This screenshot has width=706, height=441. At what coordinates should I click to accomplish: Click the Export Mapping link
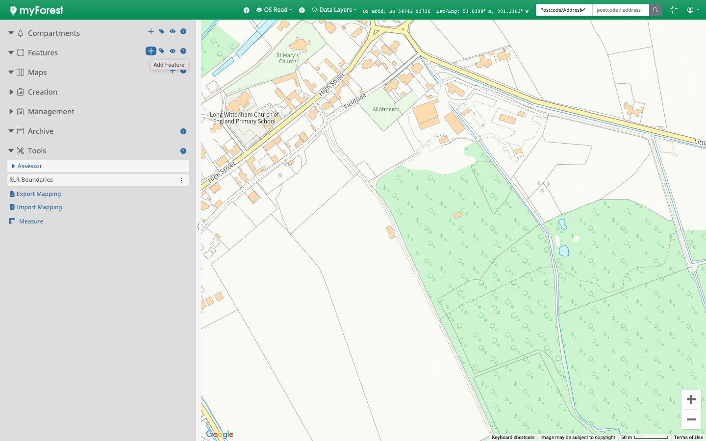click(39, 194)
